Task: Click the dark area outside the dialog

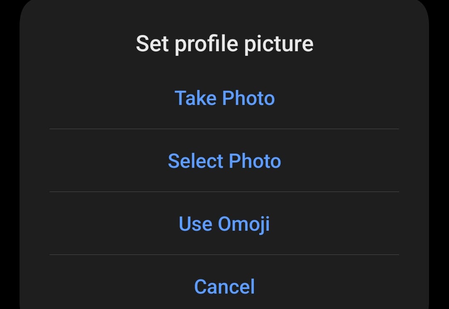Action: coord(8,154)
